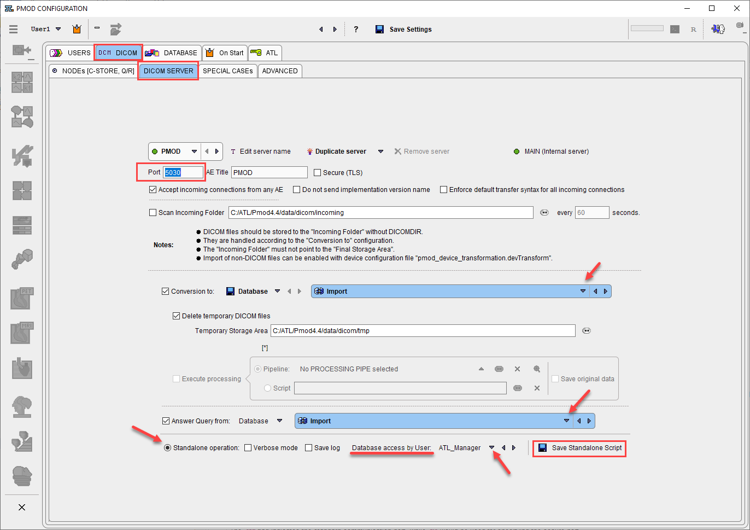Click the Temporary Storage Area path field
Screen dimensions: 750x530
(423, 331)
